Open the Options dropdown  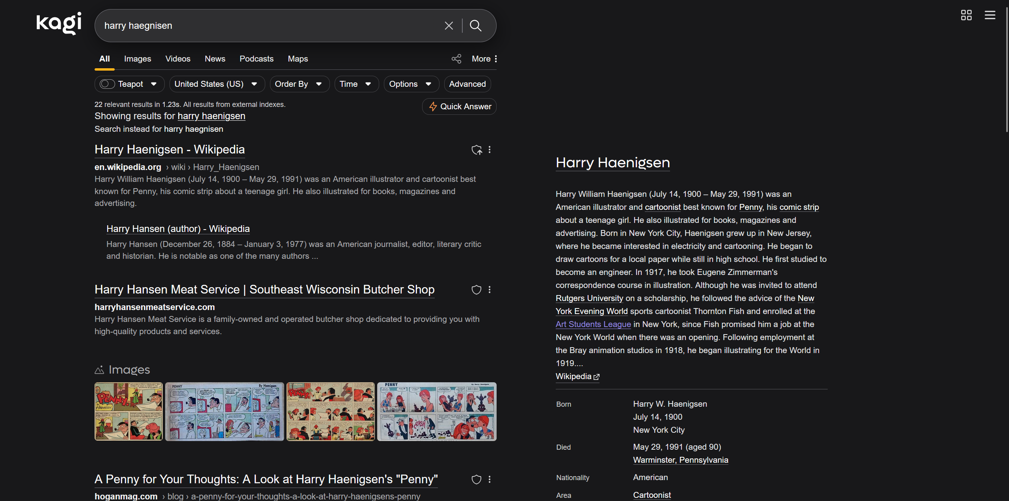click(x=411, y=84)
